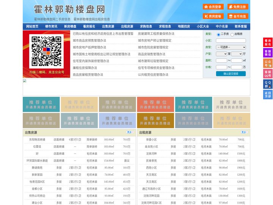This screenshot has width=273, height=205.
Task: Open the 贵宾套餐 button
Action: (x=213, y=16)
